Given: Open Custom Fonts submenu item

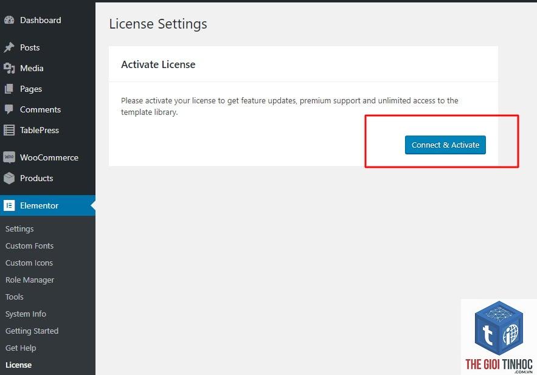Looking at the screenshot, I should pyautogui.click(x=29, y=246).
